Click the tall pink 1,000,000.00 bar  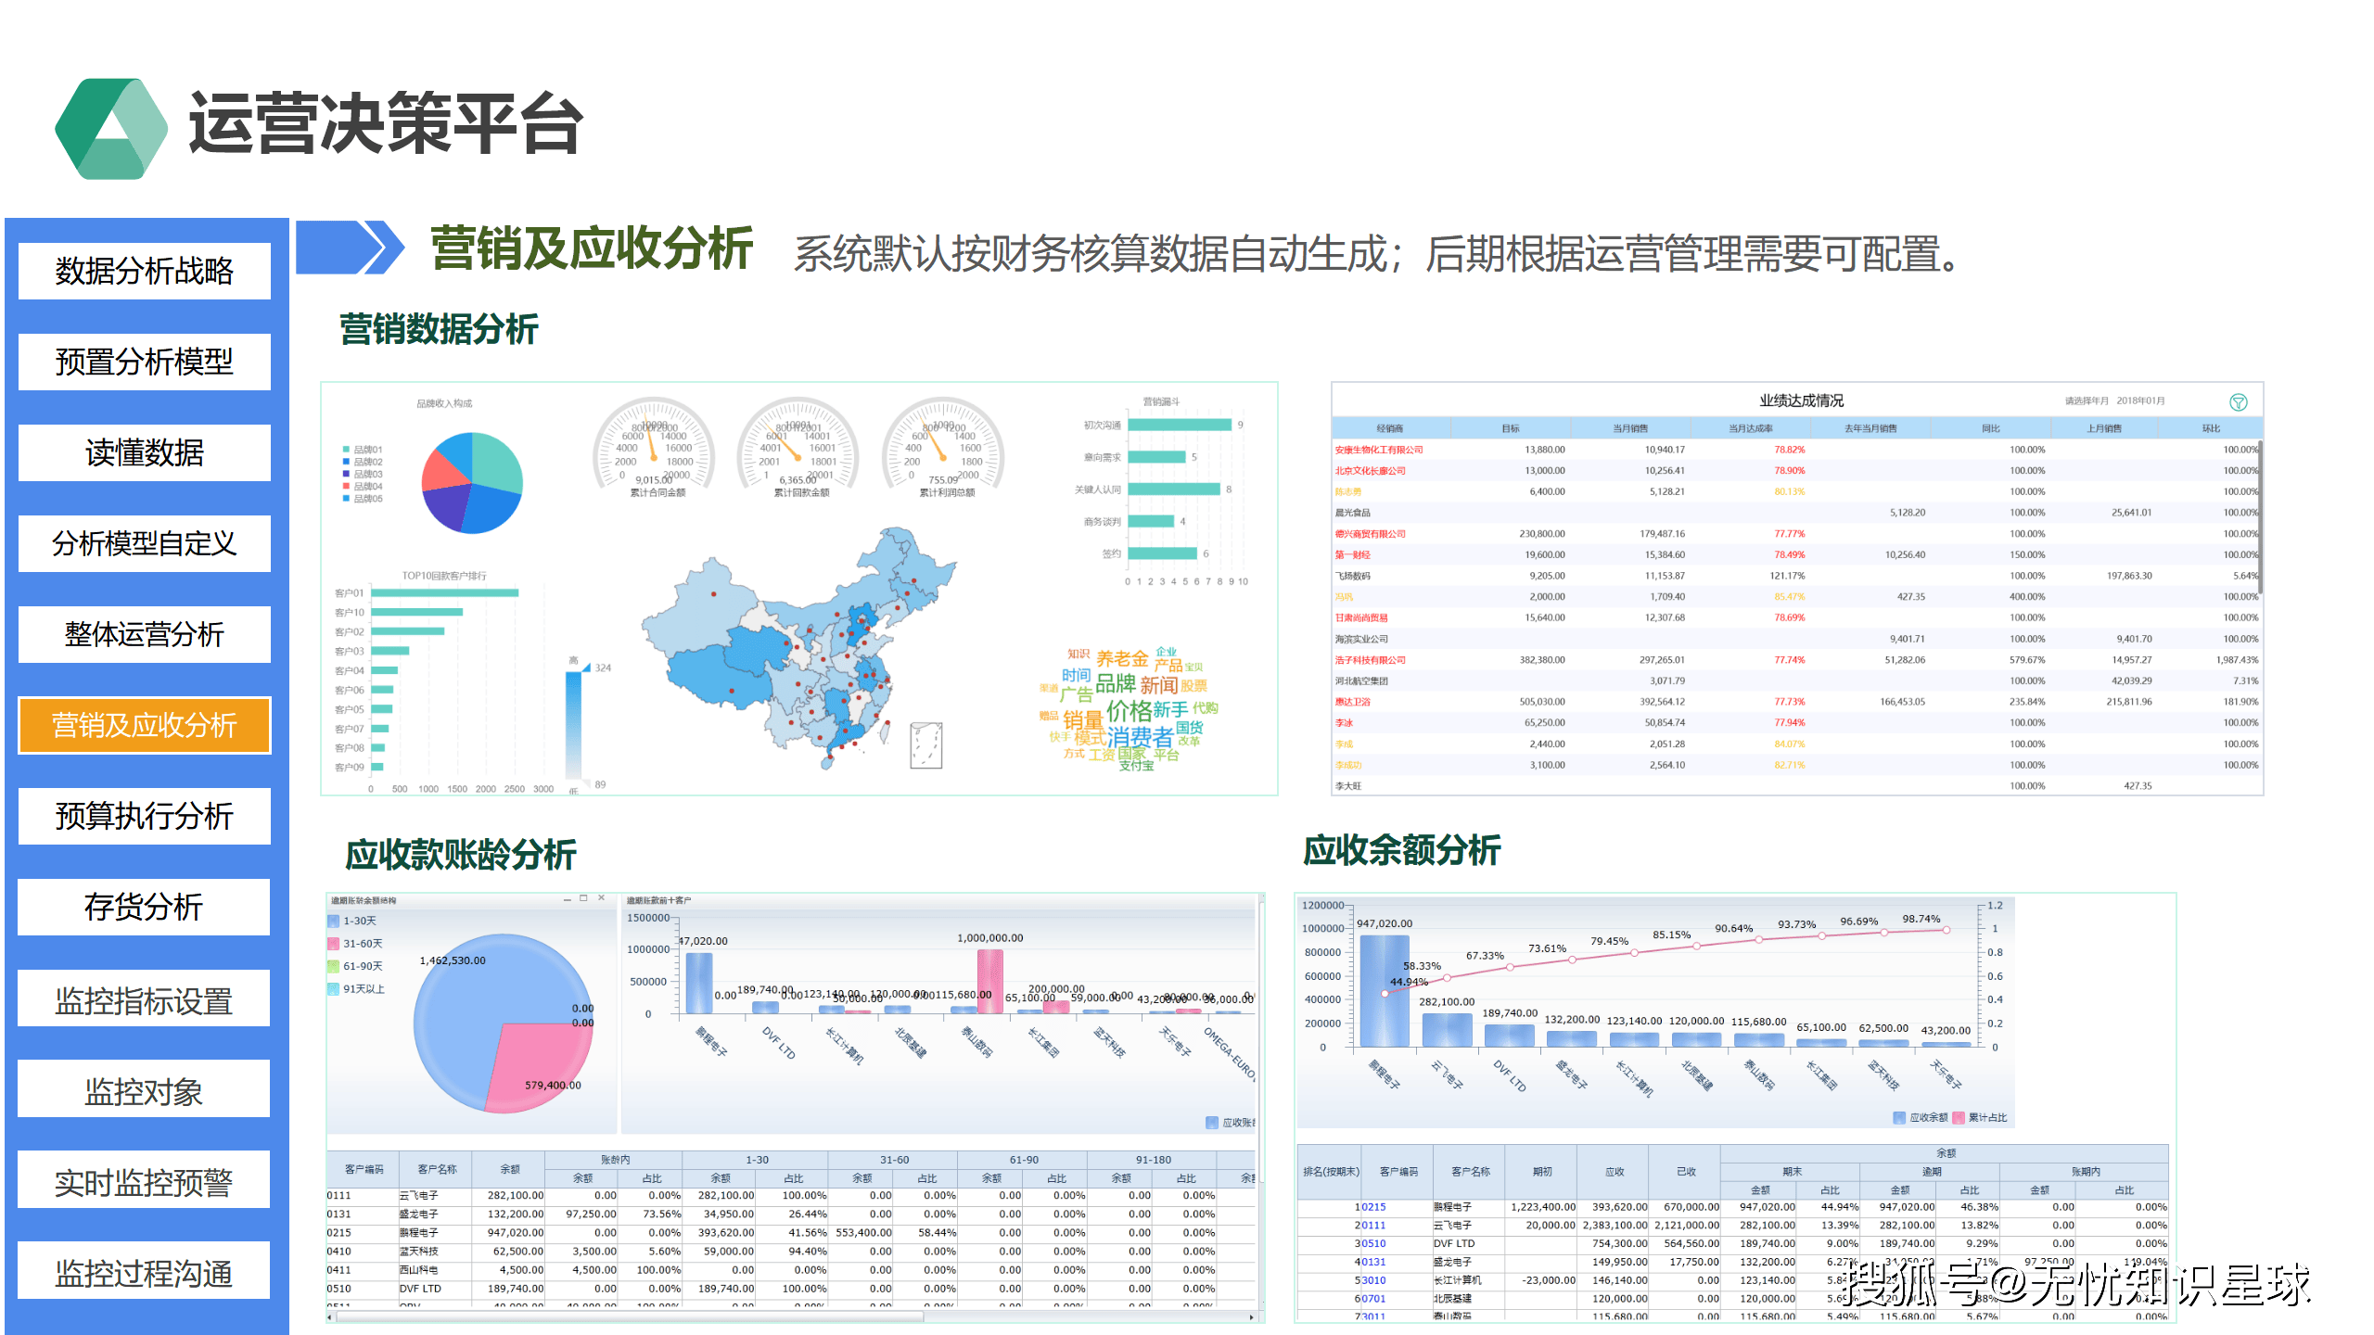pyautogui.click(x=990, y=981)
